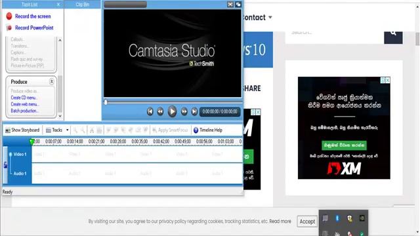This screenshot has width=420, height=236.
Task: Click task list scrollbar up arrow
Action: click(x=60, y=40)
